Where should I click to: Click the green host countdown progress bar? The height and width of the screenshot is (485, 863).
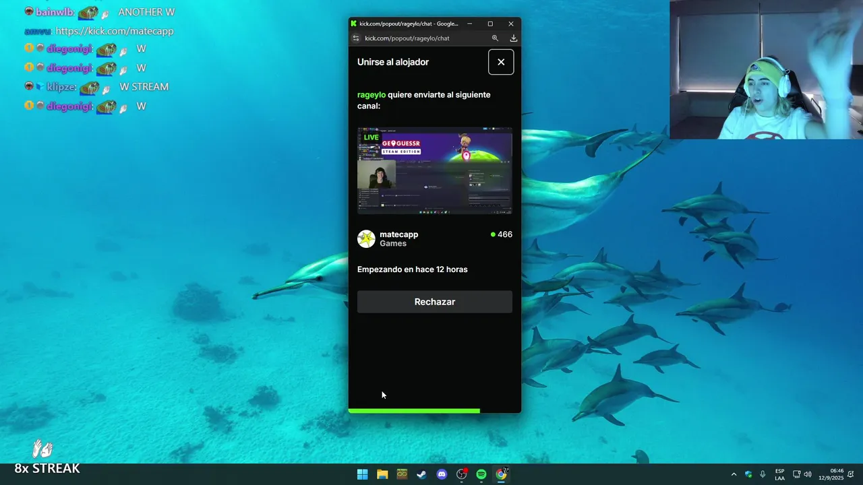click(414, 410)
